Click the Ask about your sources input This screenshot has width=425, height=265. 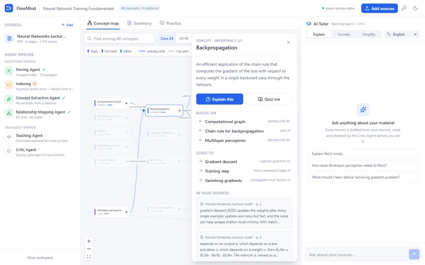(356, 254)
